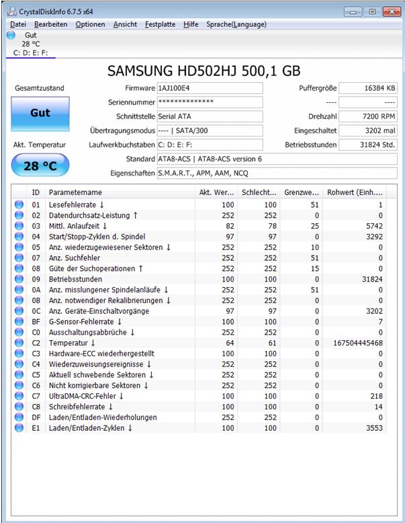Click status orb for Ausschaltungsabbrüche row
The width and height of the screenshot is (405, 523).
pyautogui.click(x=19, y=332)
